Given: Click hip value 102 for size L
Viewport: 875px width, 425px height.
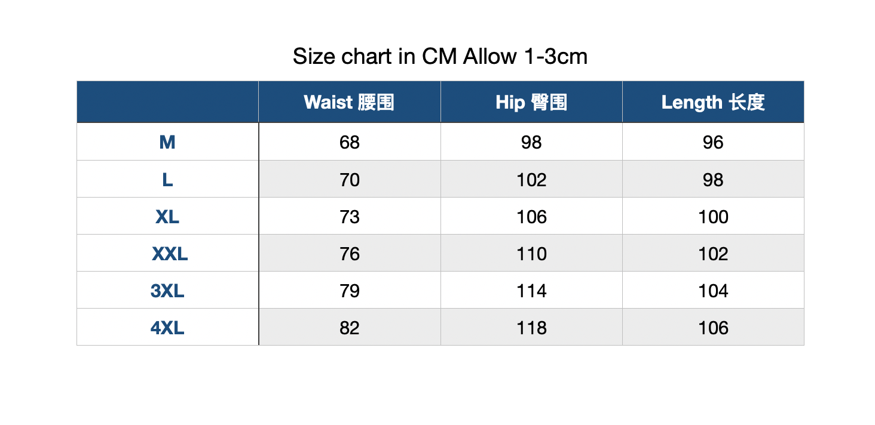Looking at the screenshot, I should coord(531,179).
